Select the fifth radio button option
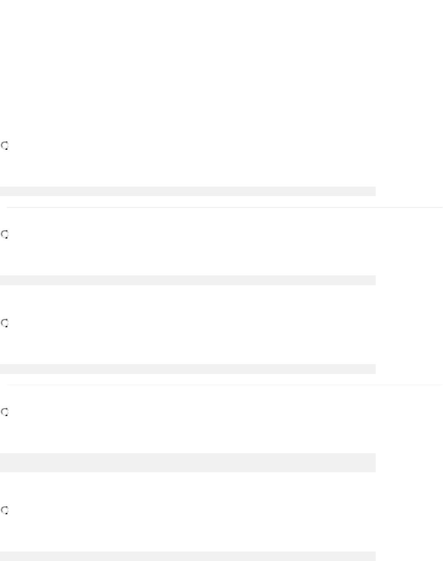 [x=5, y=510]
